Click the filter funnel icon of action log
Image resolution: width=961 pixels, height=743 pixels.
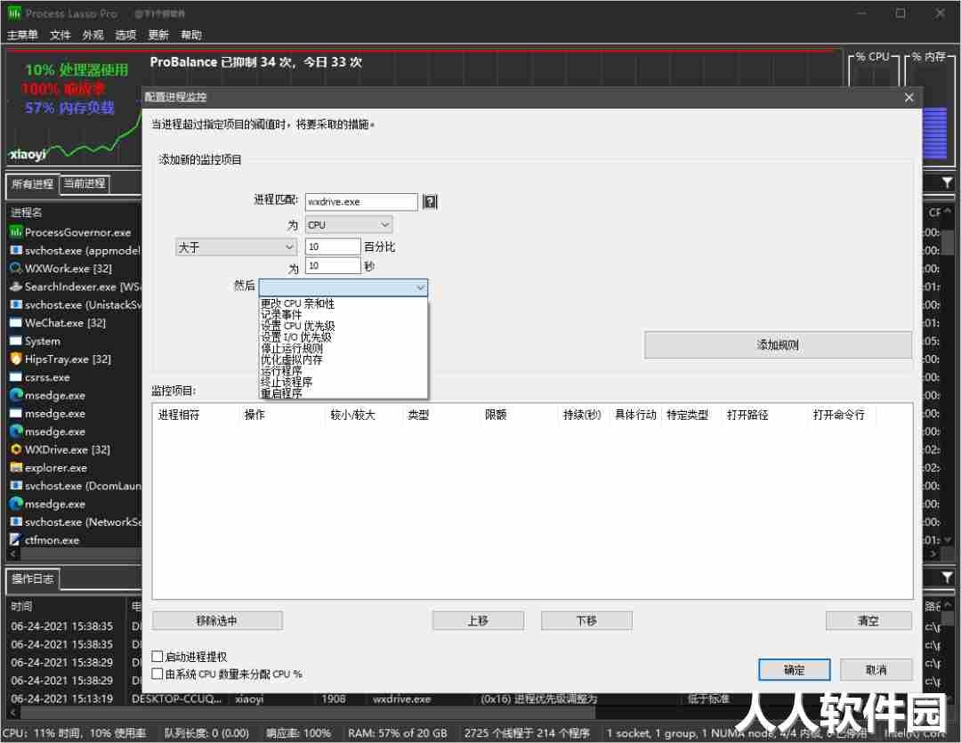click(947, 577)
